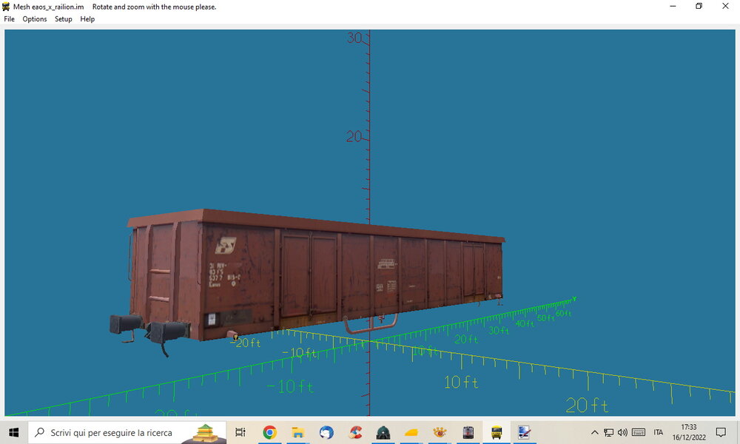Open File Explorer from taskbar
Viewport: 740px width, 444px height.
point(297,432)
